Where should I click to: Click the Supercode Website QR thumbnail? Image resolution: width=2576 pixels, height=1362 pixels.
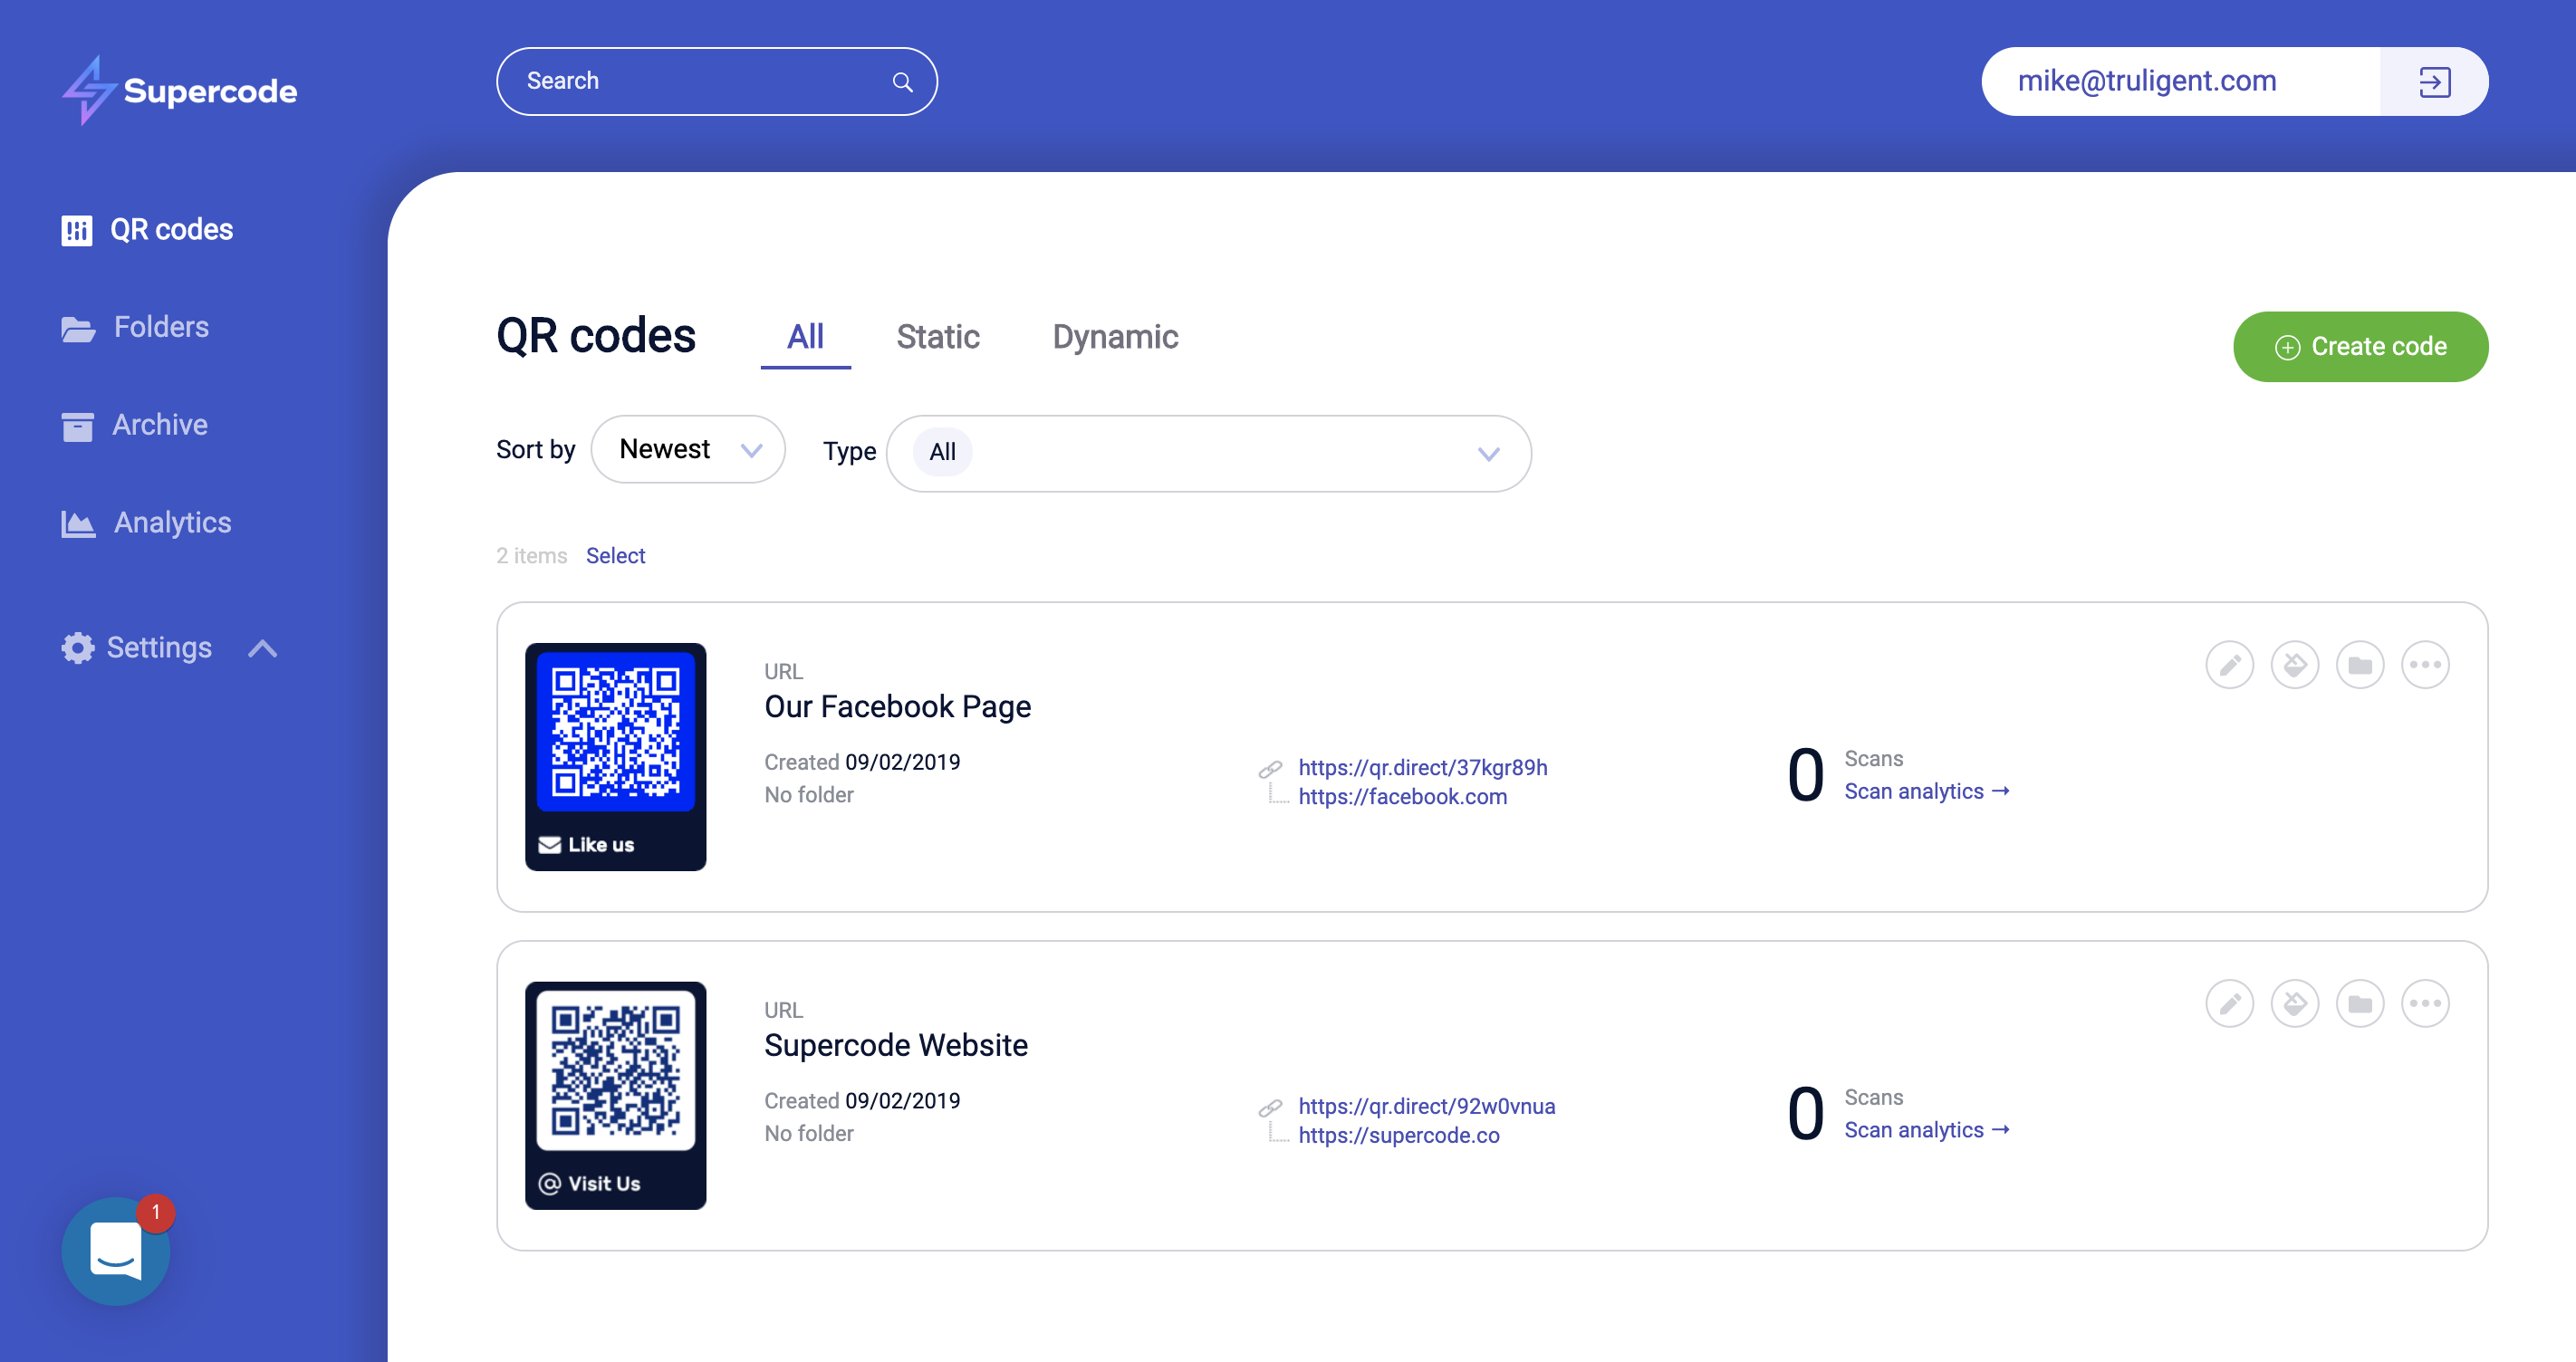point(615,1094)
